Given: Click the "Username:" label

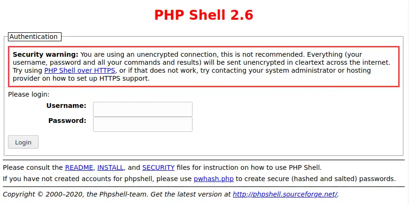Looking at the screenshot, I should point(66,106).
